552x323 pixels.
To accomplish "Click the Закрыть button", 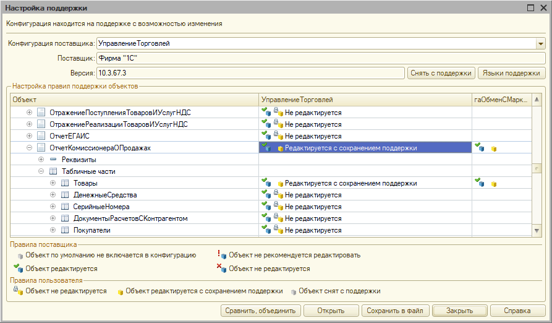I will [459, 311].
